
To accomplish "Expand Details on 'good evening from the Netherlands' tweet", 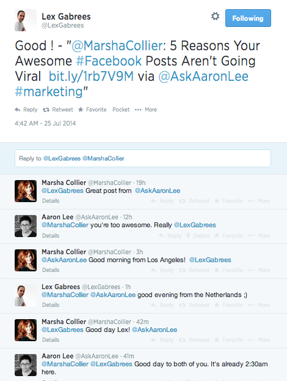I will [51, 304].
